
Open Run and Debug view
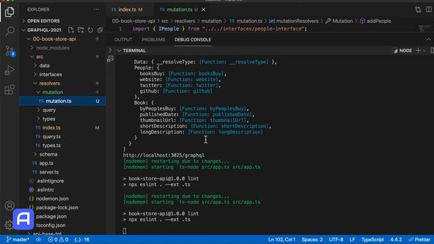pyautogui.click(x=9, y=70)
